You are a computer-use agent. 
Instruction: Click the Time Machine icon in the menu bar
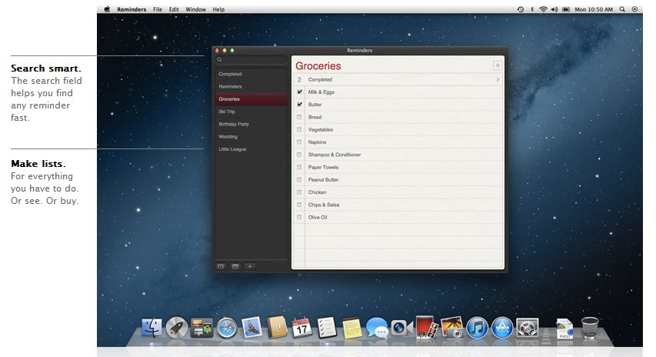coord(521,9)
